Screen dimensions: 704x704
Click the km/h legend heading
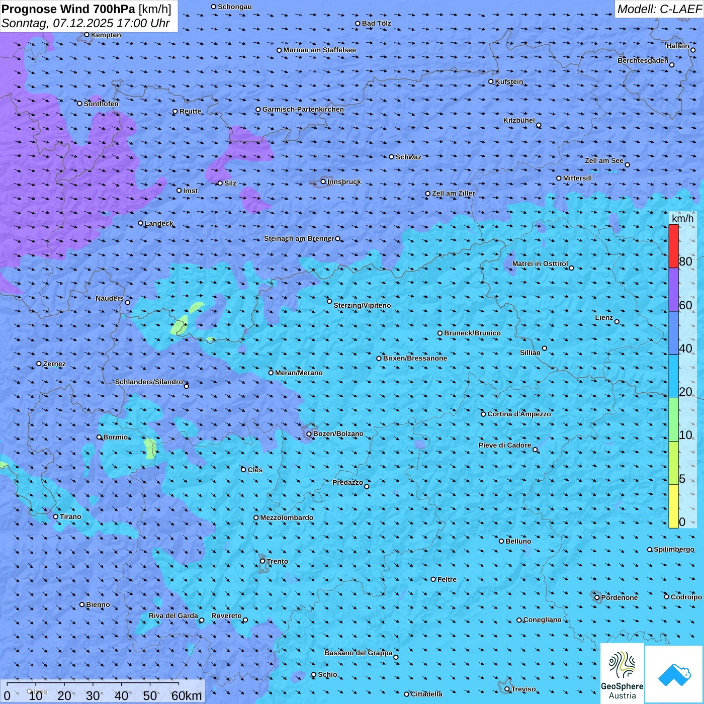682,218
